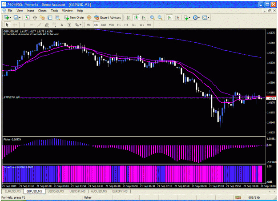The height and width of the screenshot is (201, 278).
Task: Open the chart window system icon beside File
Action: coord(4,11)
